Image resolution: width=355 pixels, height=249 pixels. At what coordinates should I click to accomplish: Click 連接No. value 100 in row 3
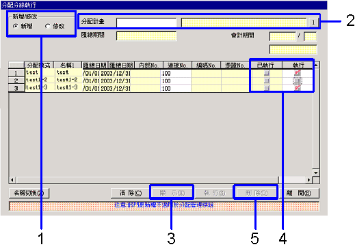click(x=176, y=88)
